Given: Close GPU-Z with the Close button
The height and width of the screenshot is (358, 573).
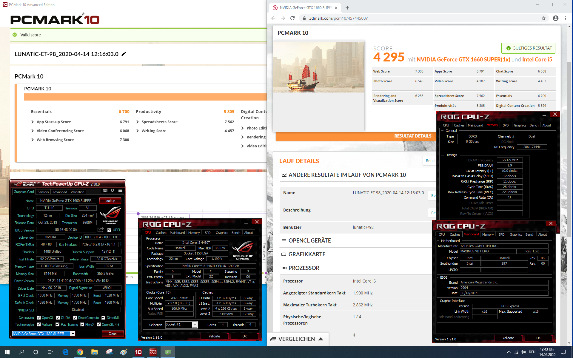Looking at the screenshot, I should pos(113,334).
